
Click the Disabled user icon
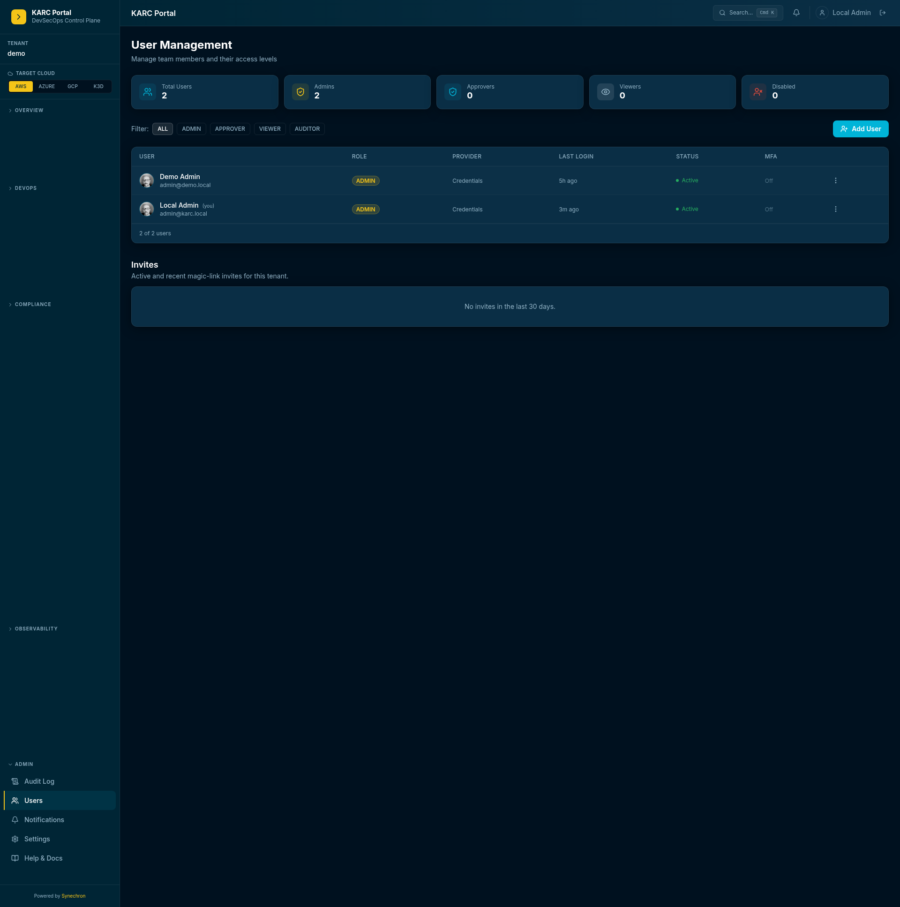point(758,92)
